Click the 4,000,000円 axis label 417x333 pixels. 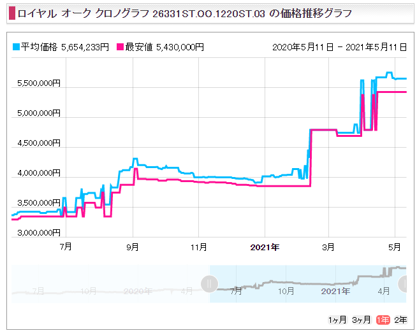[x=39, y=173]
